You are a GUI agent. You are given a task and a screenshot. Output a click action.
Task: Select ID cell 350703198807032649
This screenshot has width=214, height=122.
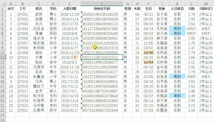pos(102,110)
